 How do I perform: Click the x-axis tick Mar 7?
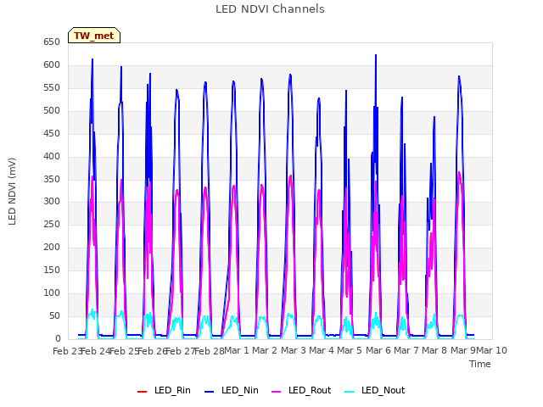(x=406, y=350)
